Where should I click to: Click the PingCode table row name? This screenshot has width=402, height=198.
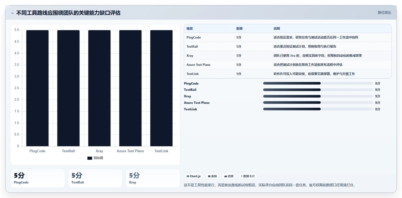(194, 37)
